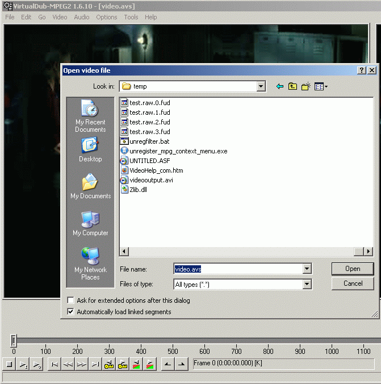The width and height of the screenshot is (381, 384).
Task: Uncheck Automatically load linked segments
Action: tap(70, 311)
